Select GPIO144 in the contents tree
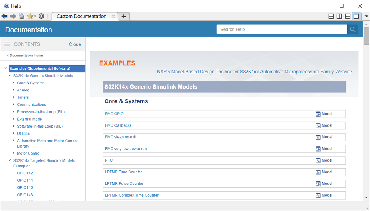 point(25,180)
